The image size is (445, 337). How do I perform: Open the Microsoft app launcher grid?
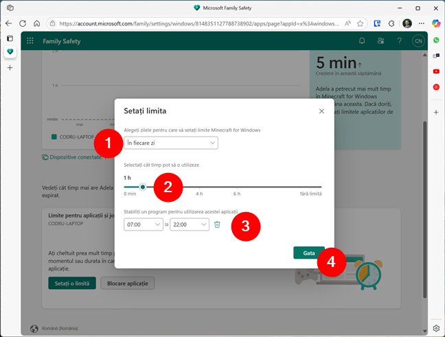tap(30, 41)
